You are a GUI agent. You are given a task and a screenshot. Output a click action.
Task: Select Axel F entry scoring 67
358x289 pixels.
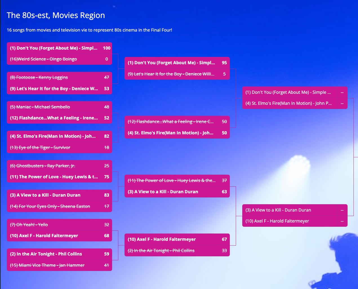pyautogui.click(x=177, y=239)
